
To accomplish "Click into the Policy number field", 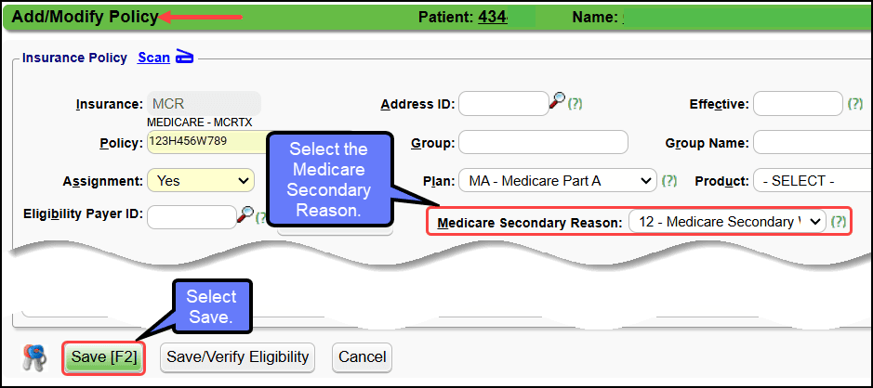I will pyautogui.click(x=205, y=142).
